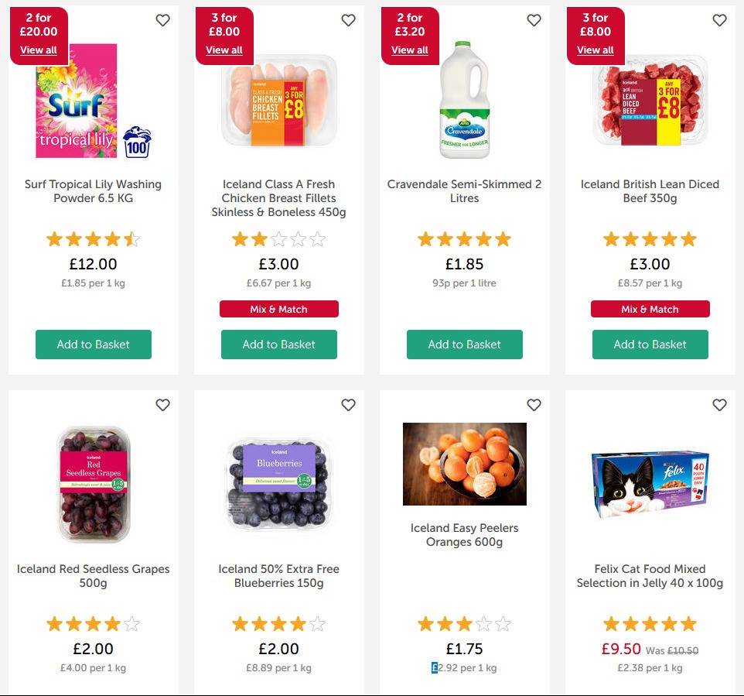
Task: Add Cravendale Semi-Skimmed 2 Litres to basket
Action: click(x=464, y=345)
